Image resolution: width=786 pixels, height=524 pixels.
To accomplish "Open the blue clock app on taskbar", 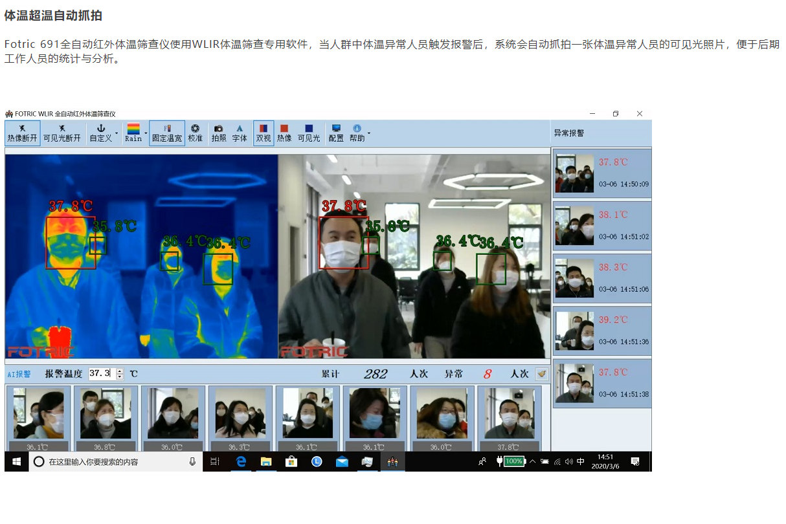I will click(x=317, y=461).
